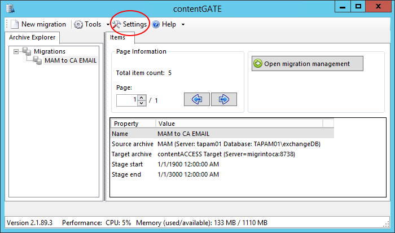Viewport: 395px width, 233px height.
Task: Select the MAM to CA EMAIL migration
Action: (x=71, y=60)
